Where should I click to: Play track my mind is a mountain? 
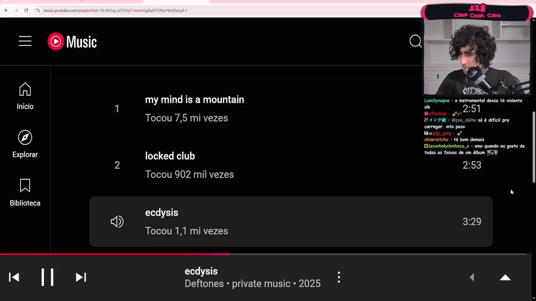[x=194, y=99]
